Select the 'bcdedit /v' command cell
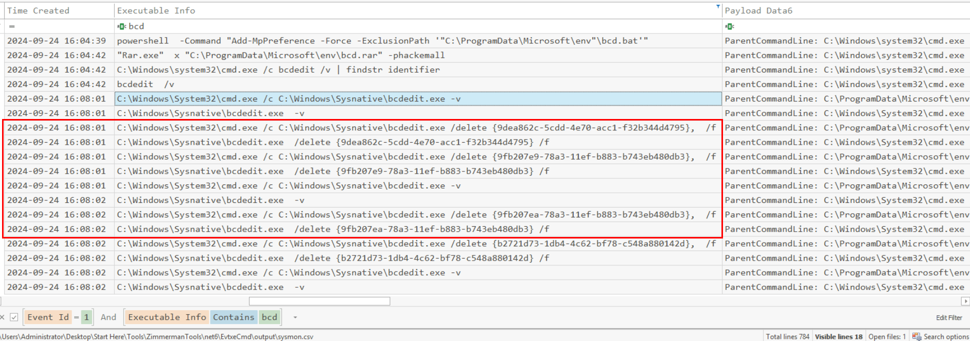The width and height of the screenshot is (970, 341). pos(418,84)
